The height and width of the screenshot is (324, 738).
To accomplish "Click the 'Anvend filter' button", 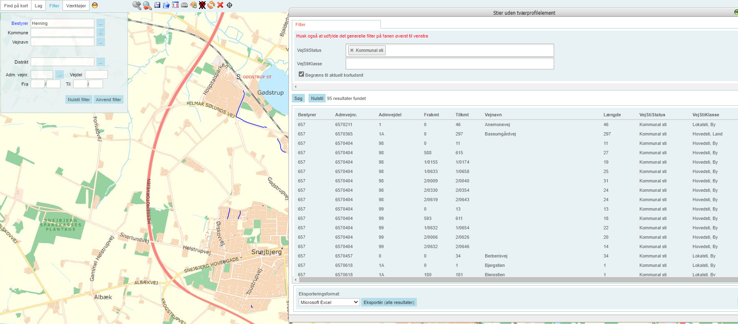I will click(108, 100).
